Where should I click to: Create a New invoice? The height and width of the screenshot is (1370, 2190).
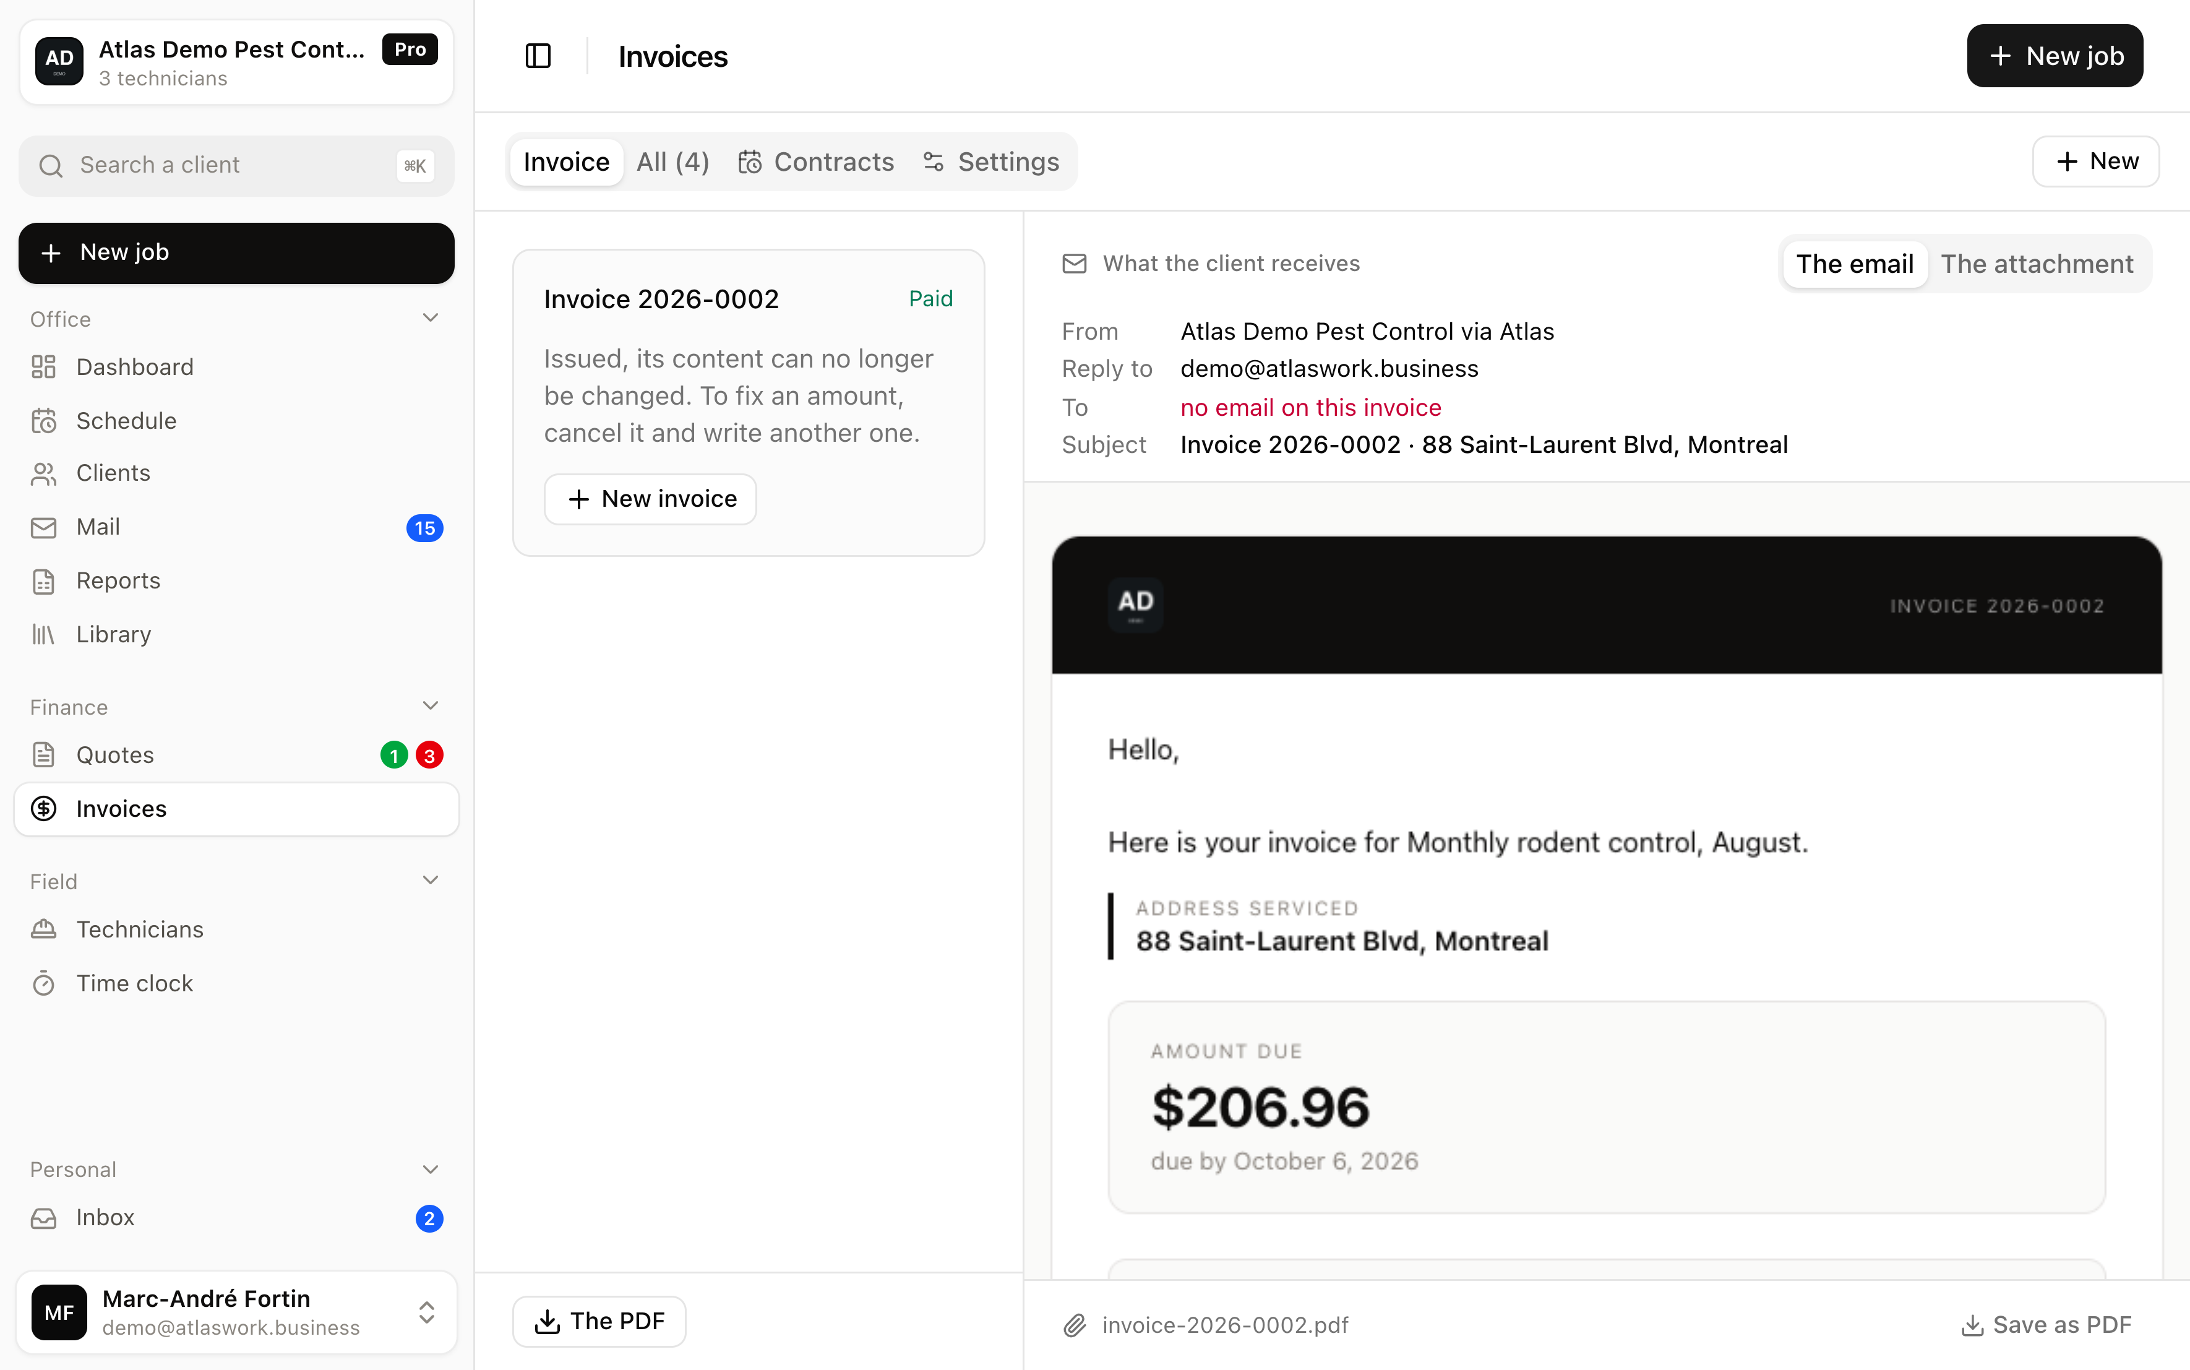point(650,499)
